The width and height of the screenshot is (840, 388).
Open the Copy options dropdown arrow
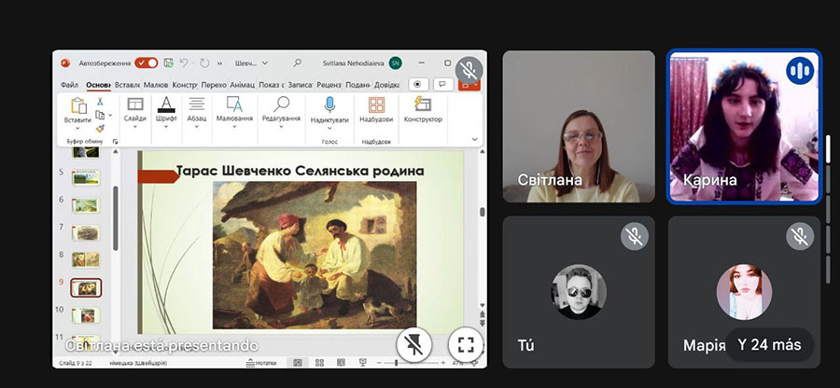pos(110,115)
